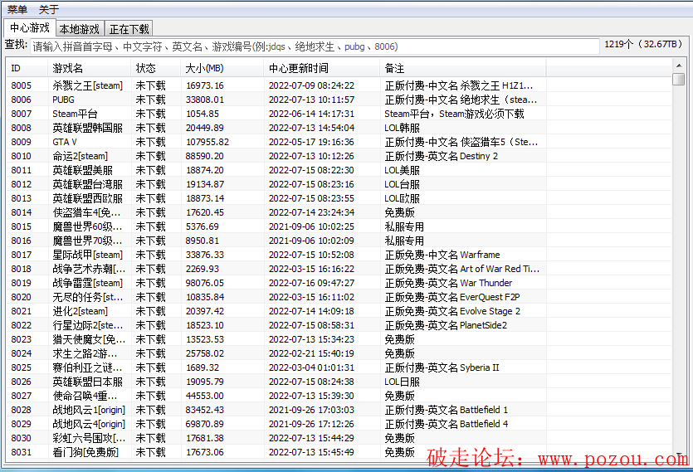The width and height of the screenshot is (693, 472).
Task: Switch to the 正在下载 tab
Action: click(x=129, y=29)
